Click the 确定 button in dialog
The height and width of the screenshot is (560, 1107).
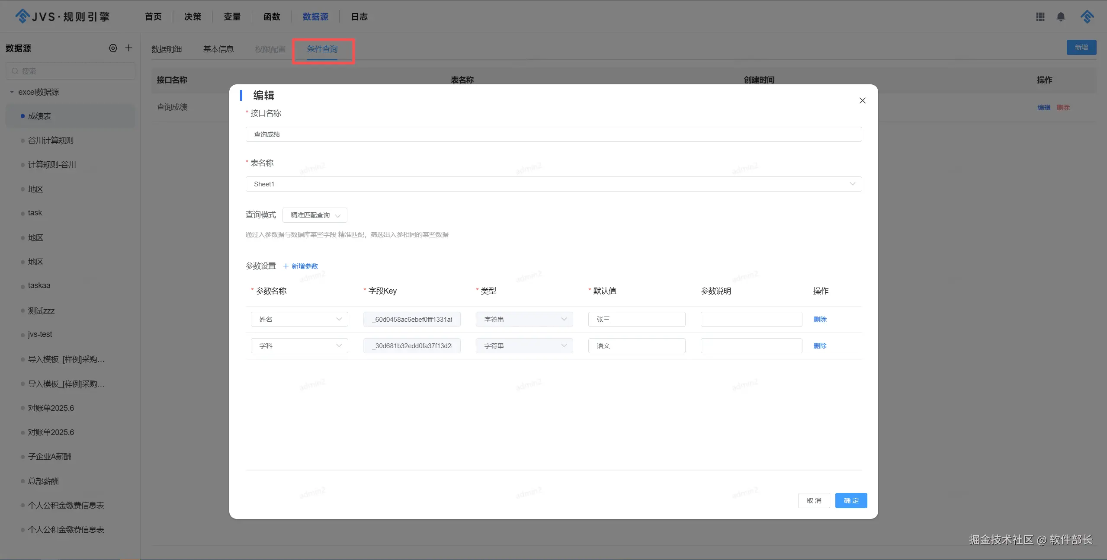pos(850,500)
